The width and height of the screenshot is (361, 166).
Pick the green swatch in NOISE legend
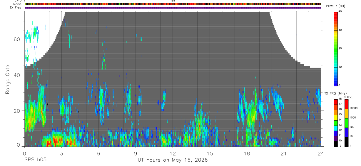[x=346, y=123]
